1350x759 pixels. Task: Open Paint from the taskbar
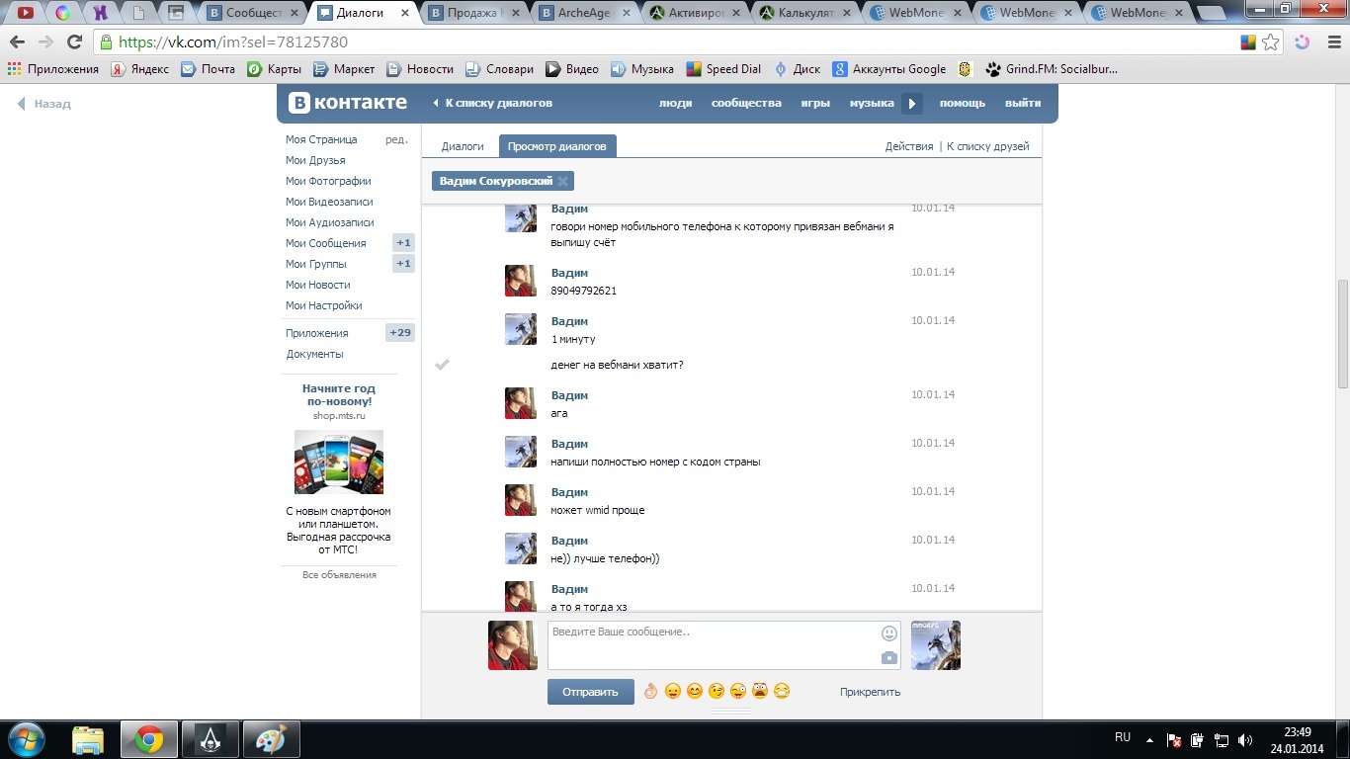(x=270, y=739)
